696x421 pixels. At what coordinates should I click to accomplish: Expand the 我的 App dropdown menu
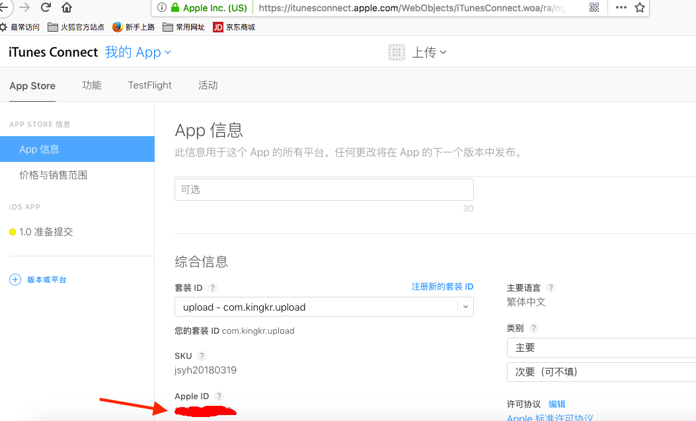[x=138, y=52]
